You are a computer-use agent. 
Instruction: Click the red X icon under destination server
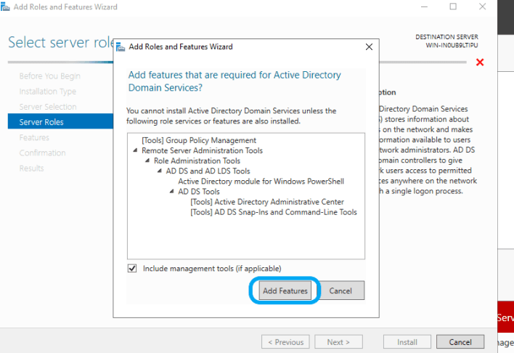coord(480,62)
